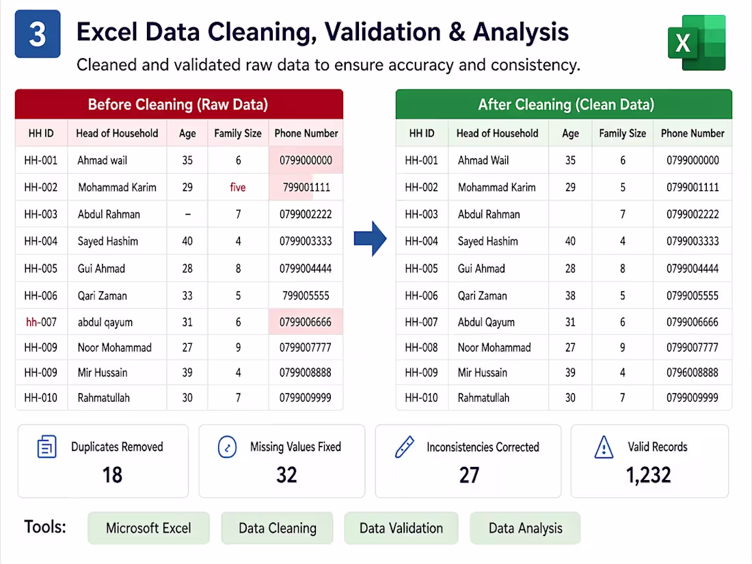Select the Phone Number column header in clean table

[693, 133]
